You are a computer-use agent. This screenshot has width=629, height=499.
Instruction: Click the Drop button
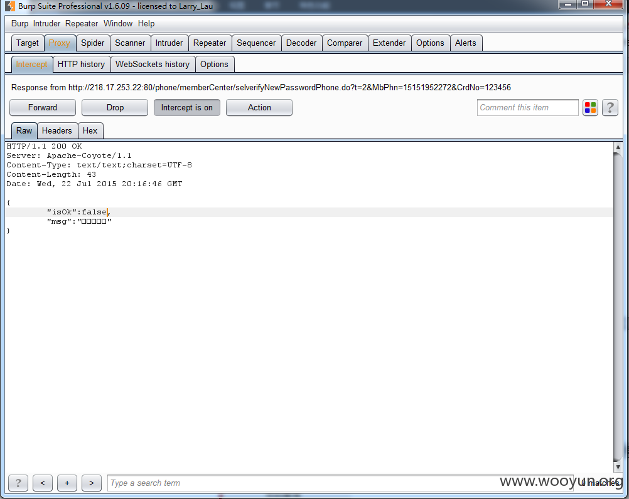[115, 108]
